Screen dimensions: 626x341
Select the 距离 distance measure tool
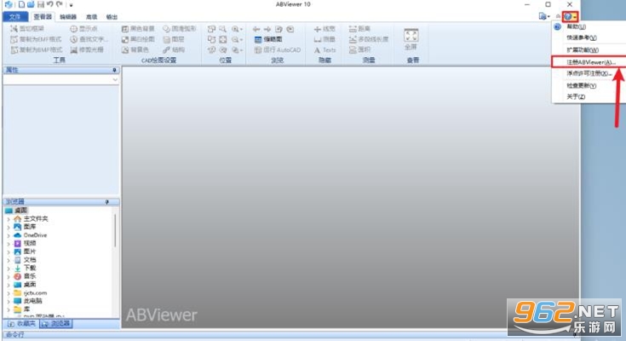[x=359, y=29]
